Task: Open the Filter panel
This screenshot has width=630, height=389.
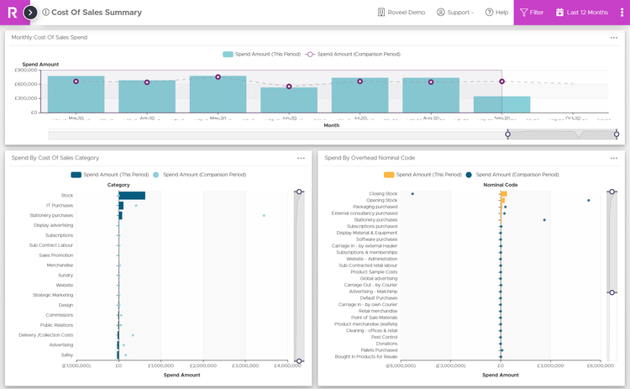Action: coord(532,13)
